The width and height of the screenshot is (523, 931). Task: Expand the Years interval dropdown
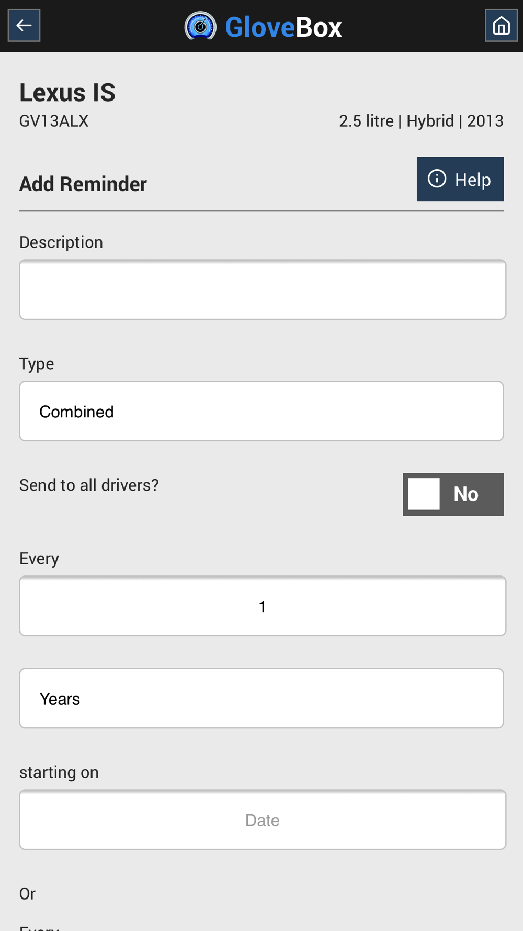pyautogui.click(x=261, y=698)
